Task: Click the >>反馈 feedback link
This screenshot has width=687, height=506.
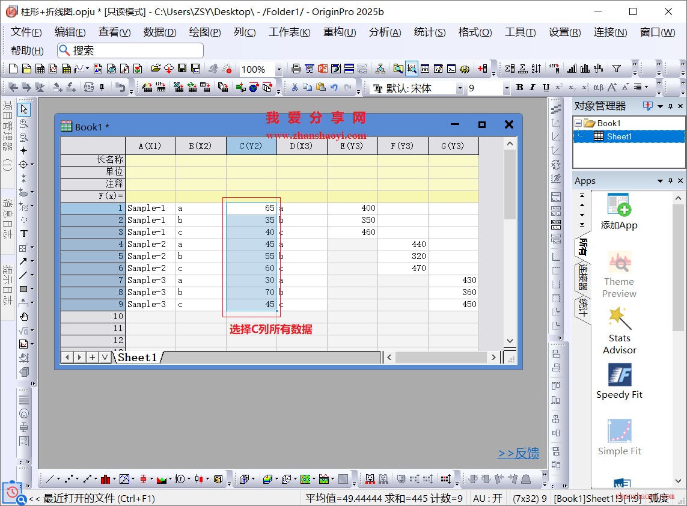Action: click(518, 454)
